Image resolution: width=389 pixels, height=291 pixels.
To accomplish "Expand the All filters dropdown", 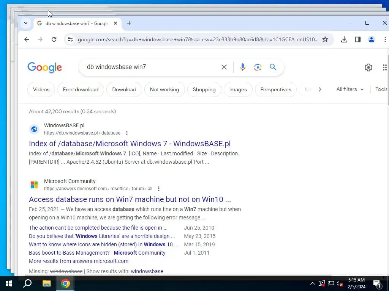I will (x=350, y=89).
